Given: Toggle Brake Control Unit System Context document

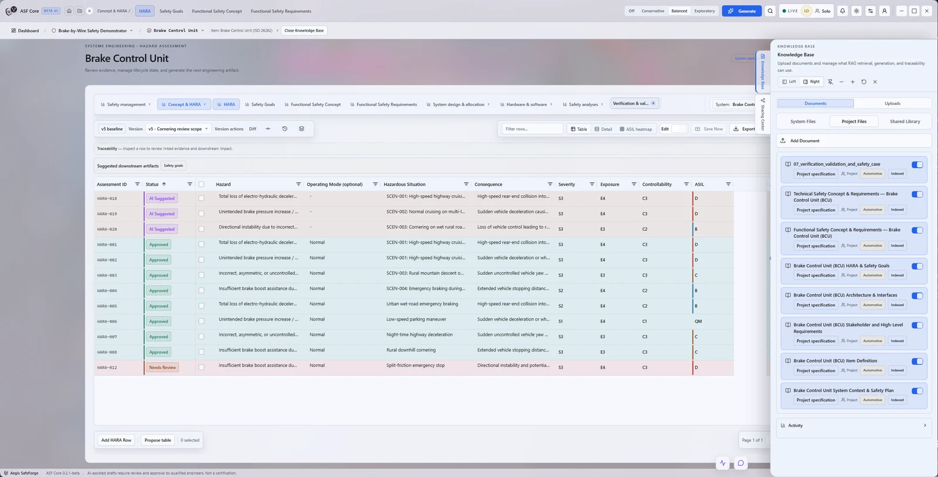Looking at the screenshot, I should (917, 391).
